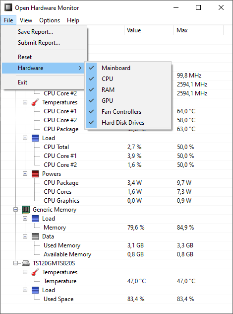The image size is (233, 314).
Task: Collapse Temperatures node under TS120GMTS820S
Action: coord(25,272)
